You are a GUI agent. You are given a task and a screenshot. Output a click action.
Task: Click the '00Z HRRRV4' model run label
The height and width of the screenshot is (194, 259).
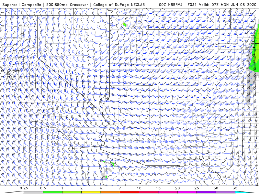coord(171,5)
